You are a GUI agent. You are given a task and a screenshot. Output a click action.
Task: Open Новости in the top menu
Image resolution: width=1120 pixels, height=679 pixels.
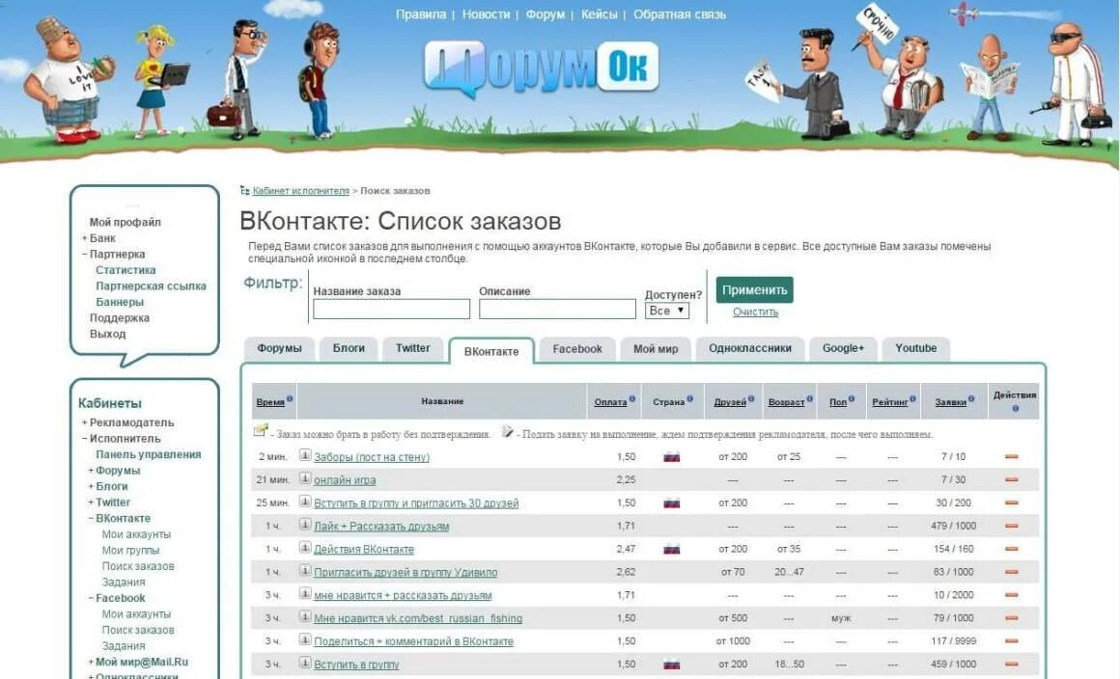pyautogui.click(x=486, y=14)
